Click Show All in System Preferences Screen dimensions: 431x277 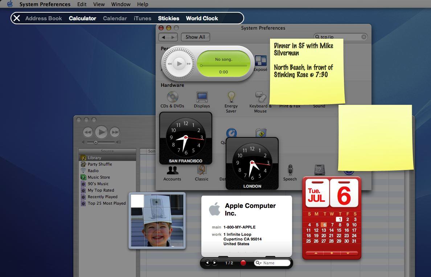[196, 37]
